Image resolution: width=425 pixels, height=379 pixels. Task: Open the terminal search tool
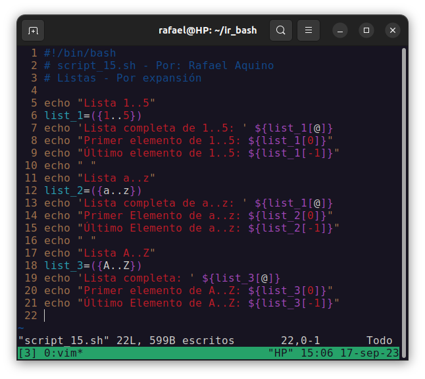point(280,30)
